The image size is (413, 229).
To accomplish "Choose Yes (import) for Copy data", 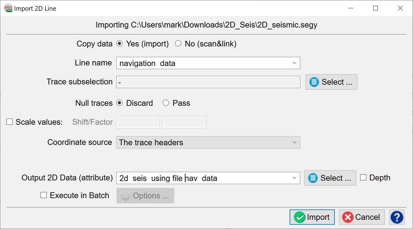I will click(x=120, y=44).
